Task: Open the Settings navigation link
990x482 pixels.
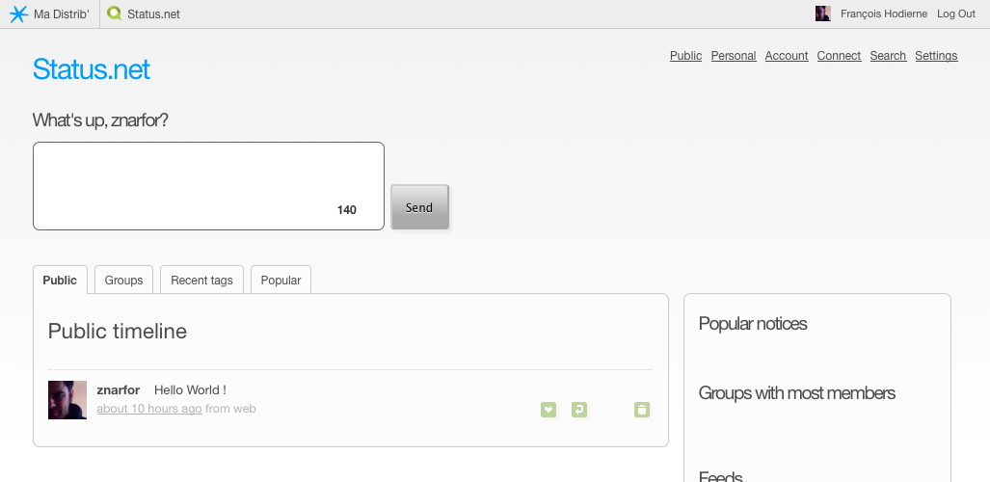Action: tap(936, 56)
